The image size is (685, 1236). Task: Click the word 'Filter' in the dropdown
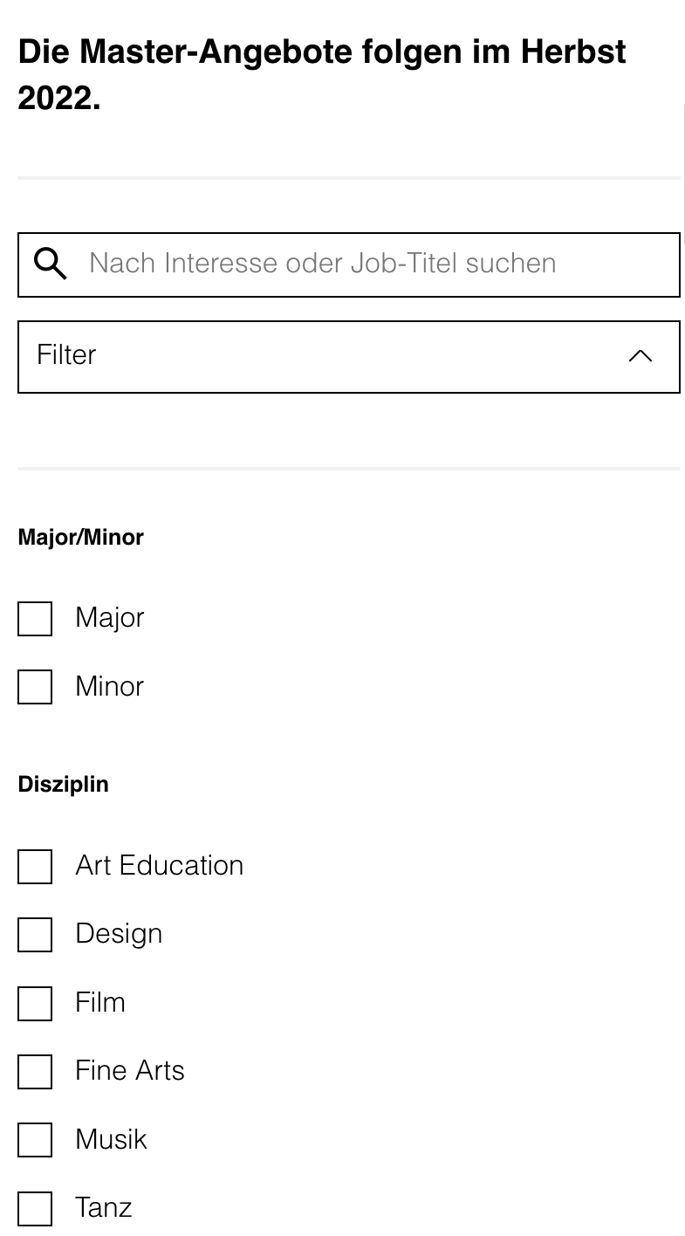(66, 354)
